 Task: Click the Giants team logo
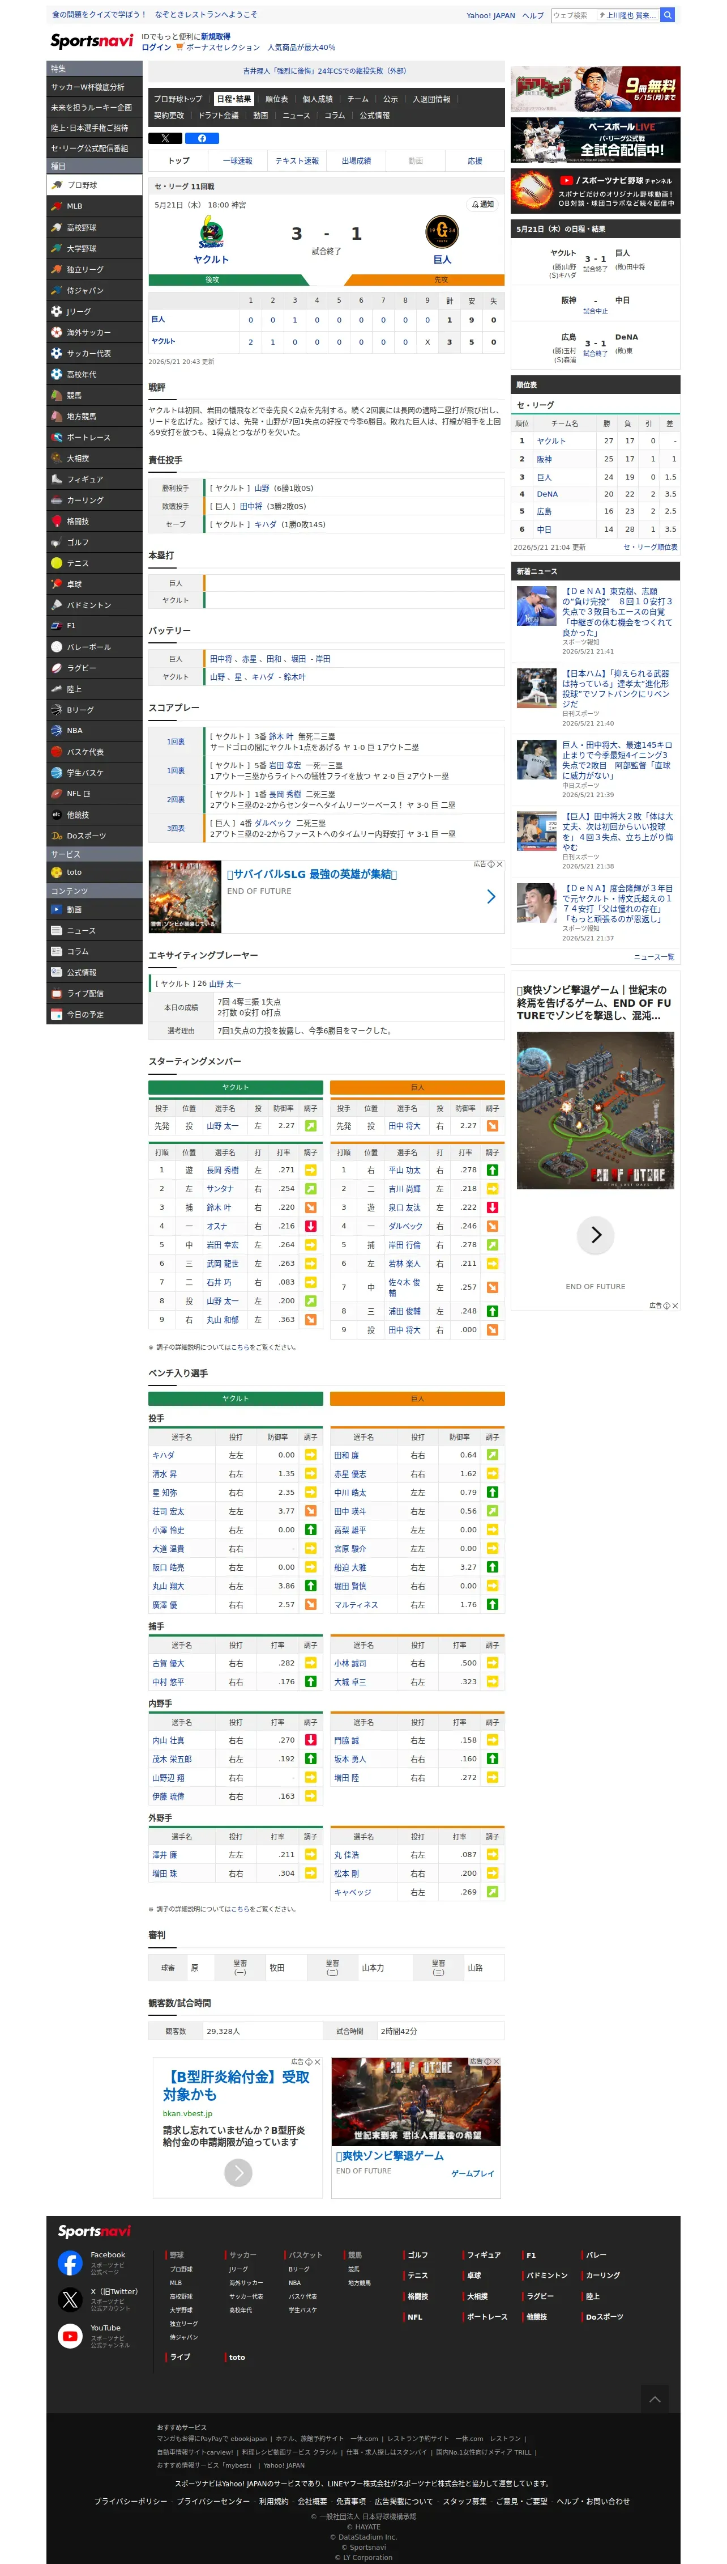[x=442, y=233]
